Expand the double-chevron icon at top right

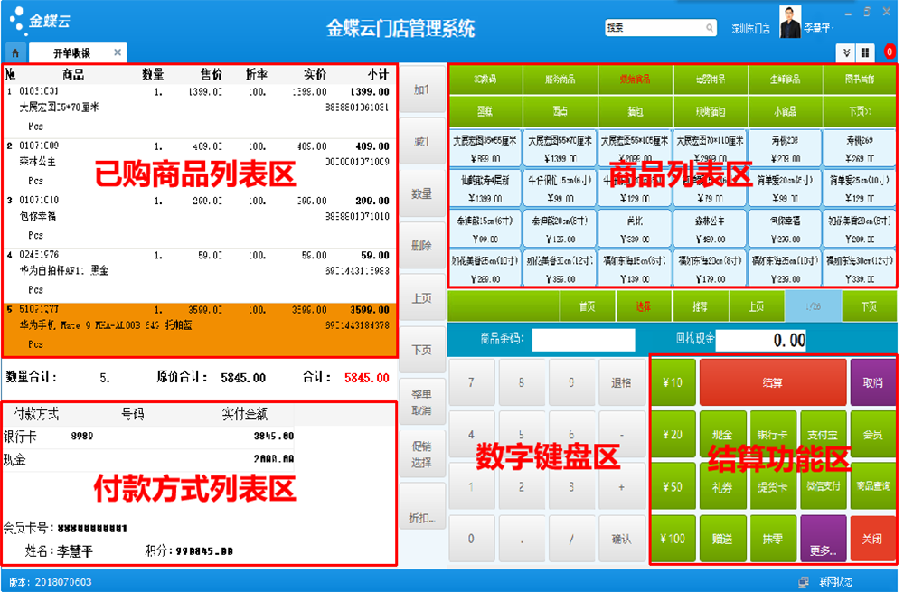click(846, 53)
